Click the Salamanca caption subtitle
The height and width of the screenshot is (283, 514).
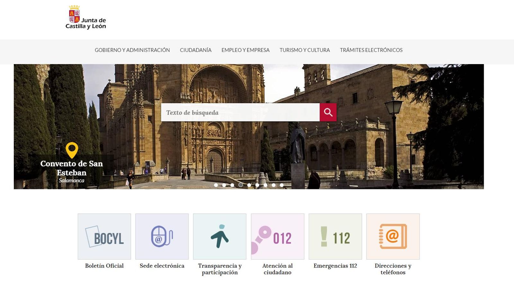tap(72, 180)
